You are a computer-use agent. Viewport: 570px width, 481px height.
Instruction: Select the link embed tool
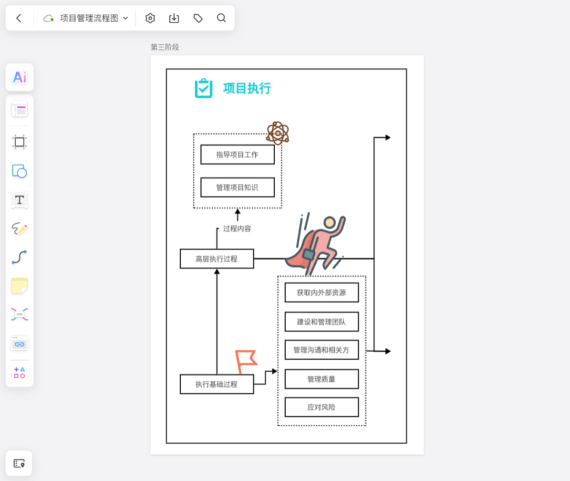[x=20, y=343]
